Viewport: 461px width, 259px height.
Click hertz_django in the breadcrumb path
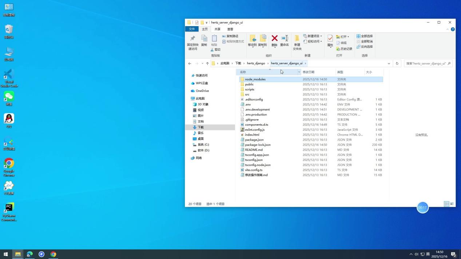coord(256,63)
